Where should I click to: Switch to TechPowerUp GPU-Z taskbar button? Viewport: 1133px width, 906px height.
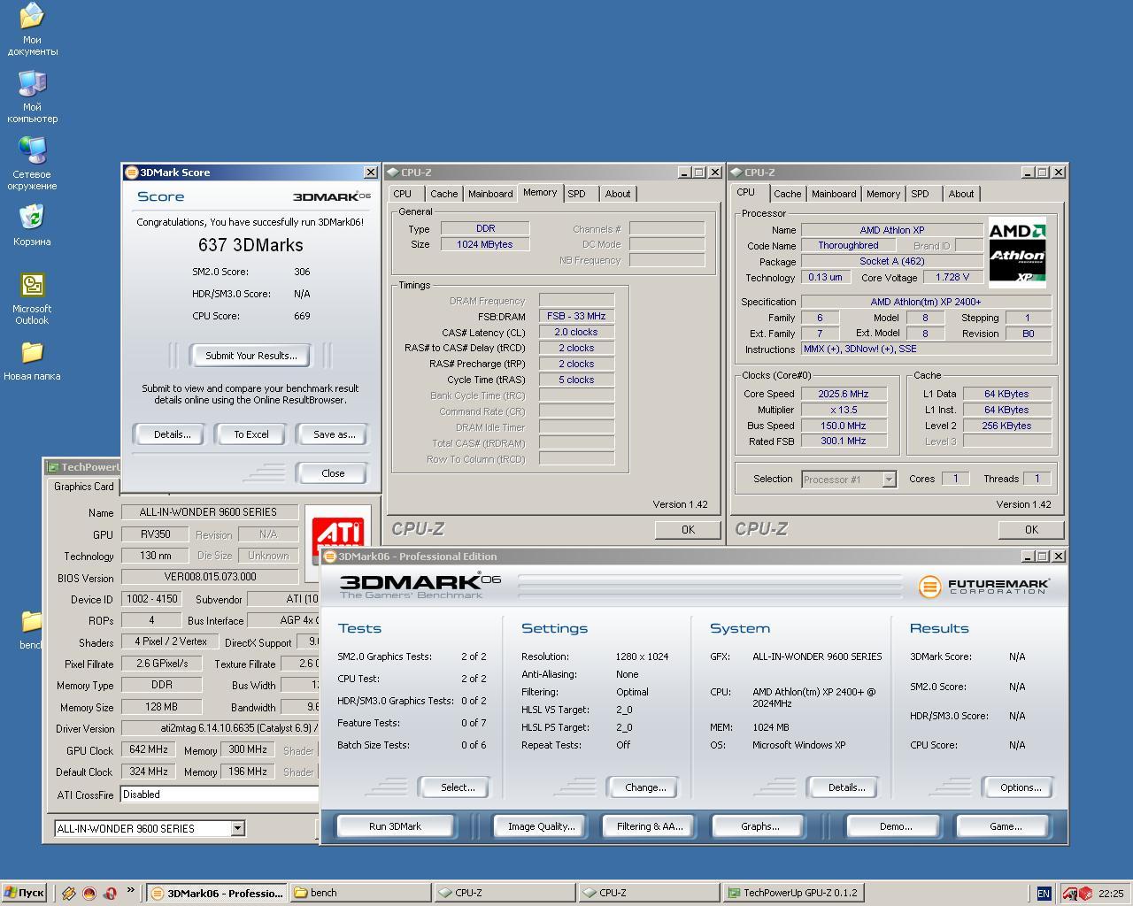click(792, 894)
